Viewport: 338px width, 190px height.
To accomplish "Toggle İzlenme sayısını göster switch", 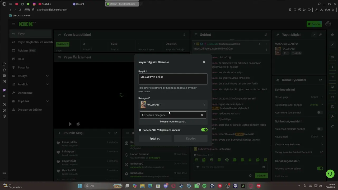I will click(x=320, y=168).
